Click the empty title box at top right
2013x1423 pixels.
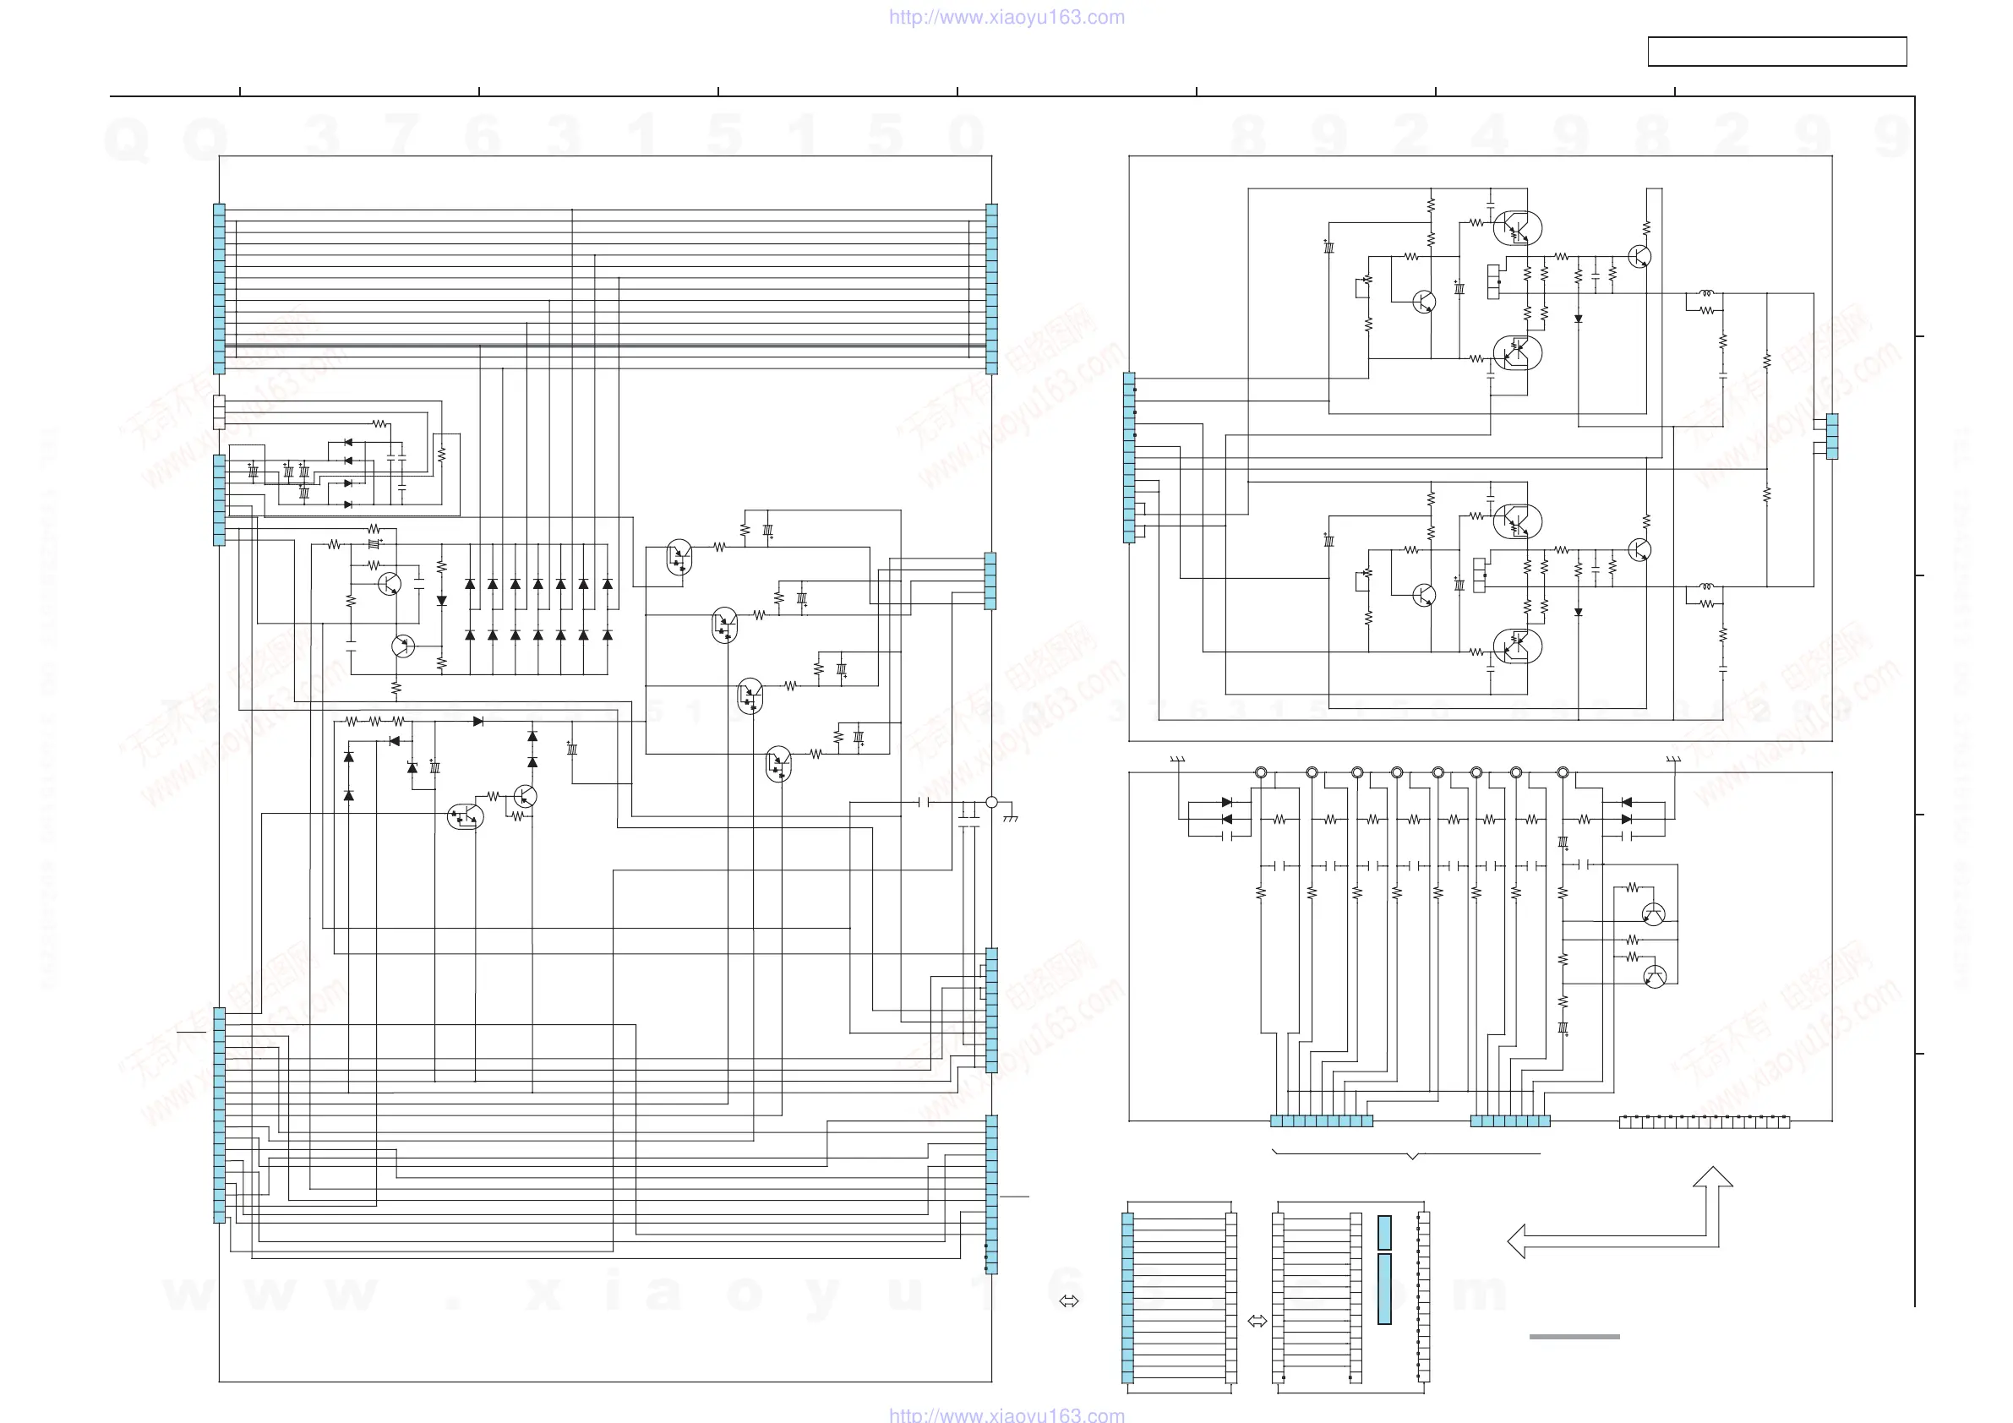point(1777,52)
